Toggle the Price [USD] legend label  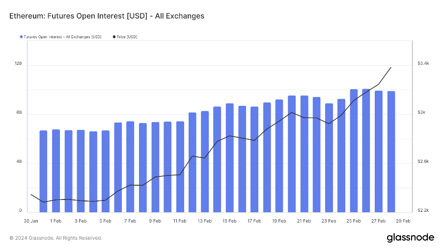click(x=127, y=37)
